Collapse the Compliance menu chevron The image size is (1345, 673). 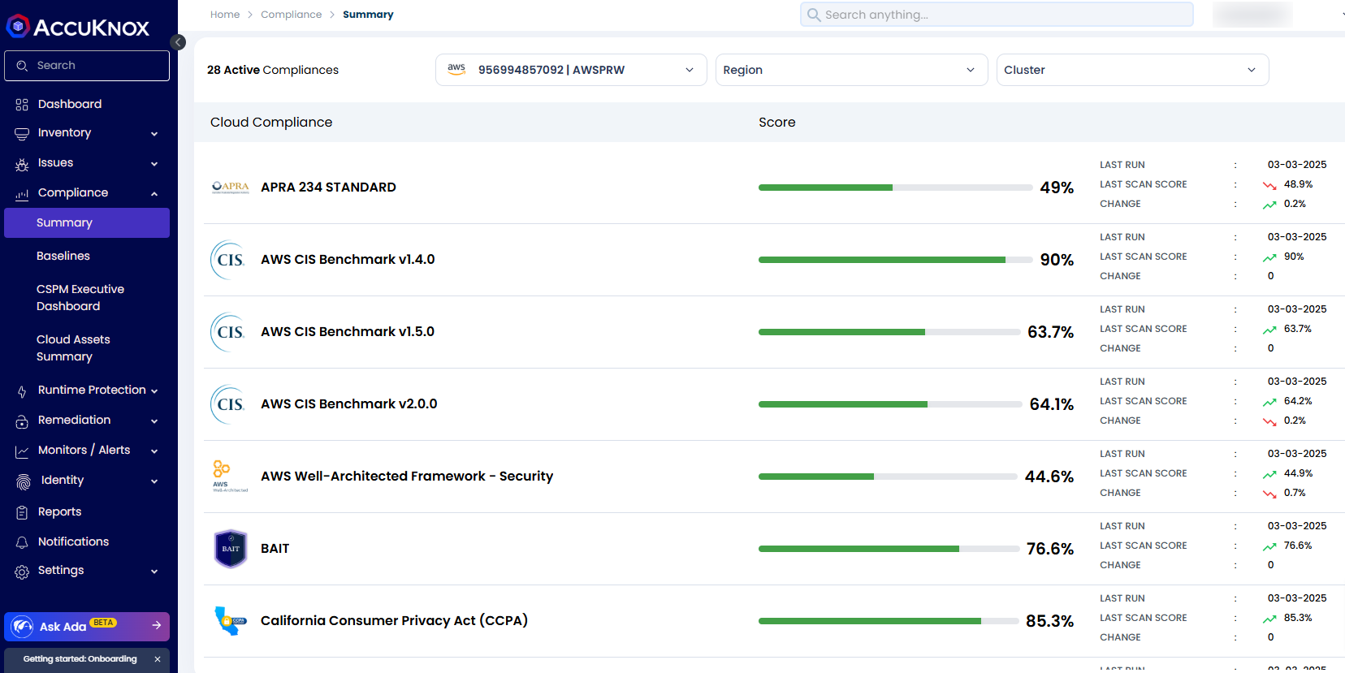tap(154, 194)
